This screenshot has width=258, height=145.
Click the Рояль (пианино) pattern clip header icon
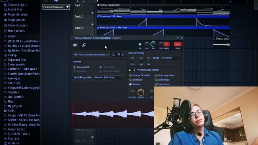coord(98,5)
